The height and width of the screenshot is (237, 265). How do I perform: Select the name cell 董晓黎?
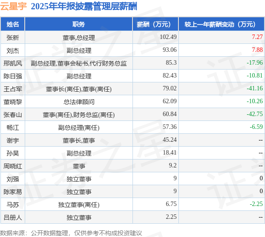click(13, 102)
